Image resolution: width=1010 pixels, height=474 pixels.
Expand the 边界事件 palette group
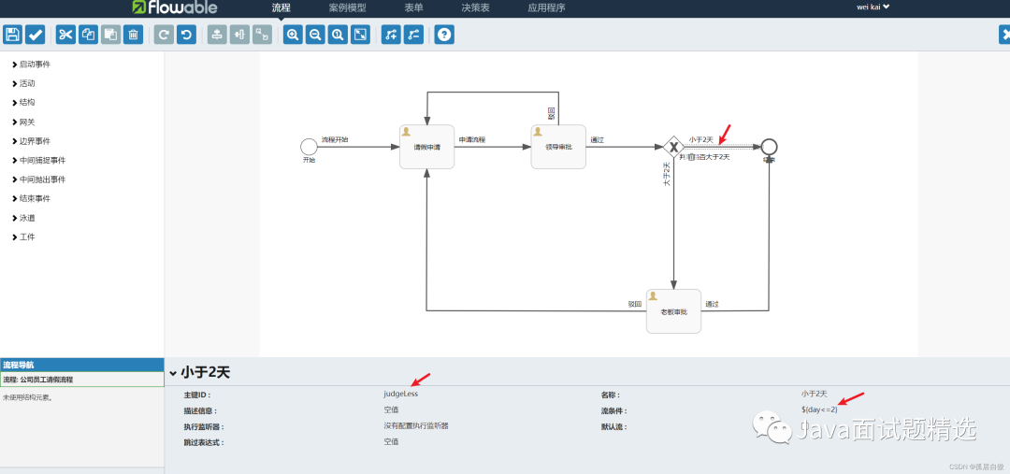tap(31, 141)
